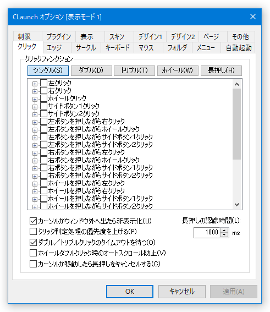
Task: Disable カーソルがウィンドウ外へ出たら非表示化 option
Action: click(33, 221)
